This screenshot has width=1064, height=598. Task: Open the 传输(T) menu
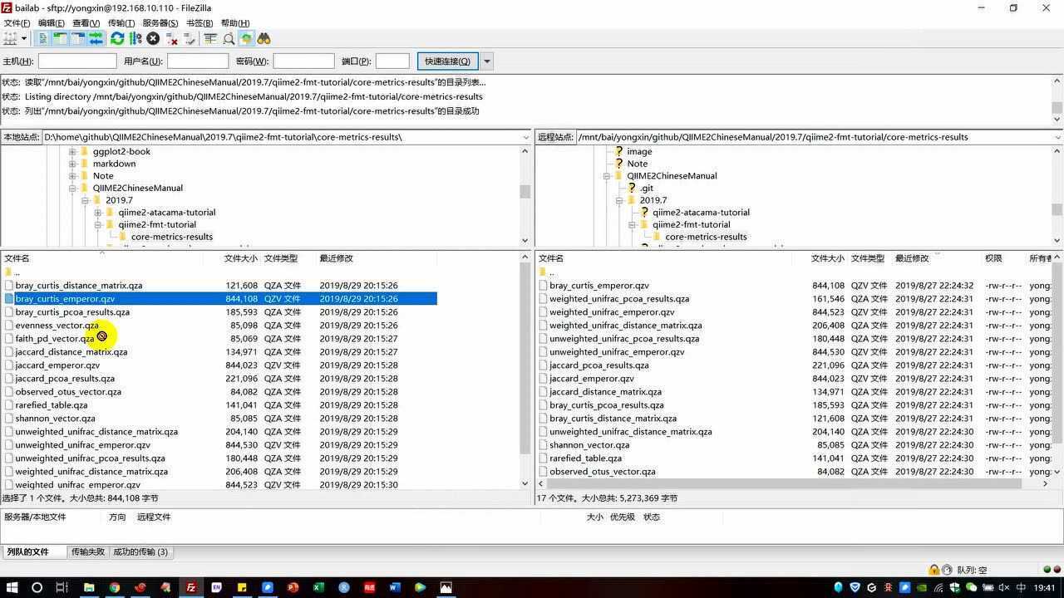[121, 22]
